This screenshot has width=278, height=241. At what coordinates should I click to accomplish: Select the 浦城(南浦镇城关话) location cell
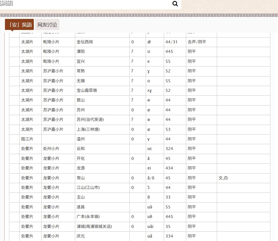102,226
